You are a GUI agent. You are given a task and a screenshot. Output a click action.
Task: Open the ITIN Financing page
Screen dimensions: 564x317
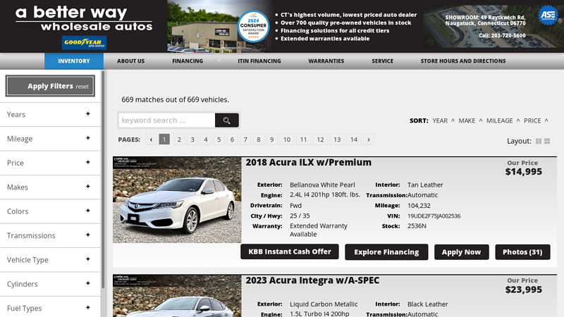[x=259, y=61]
